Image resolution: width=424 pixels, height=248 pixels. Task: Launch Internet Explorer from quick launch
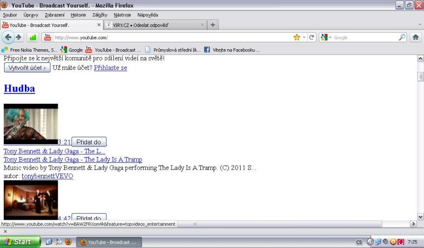point(49,242)
